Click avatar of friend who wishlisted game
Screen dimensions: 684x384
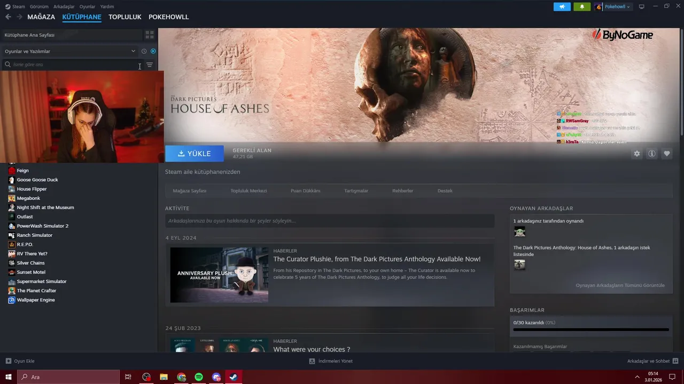519,265
